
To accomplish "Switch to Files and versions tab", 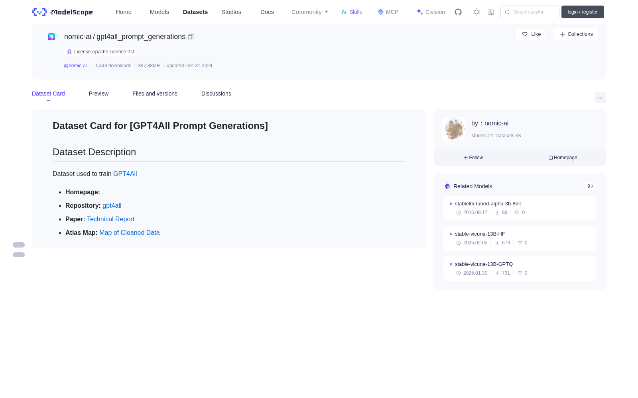I will coord(155,94).
